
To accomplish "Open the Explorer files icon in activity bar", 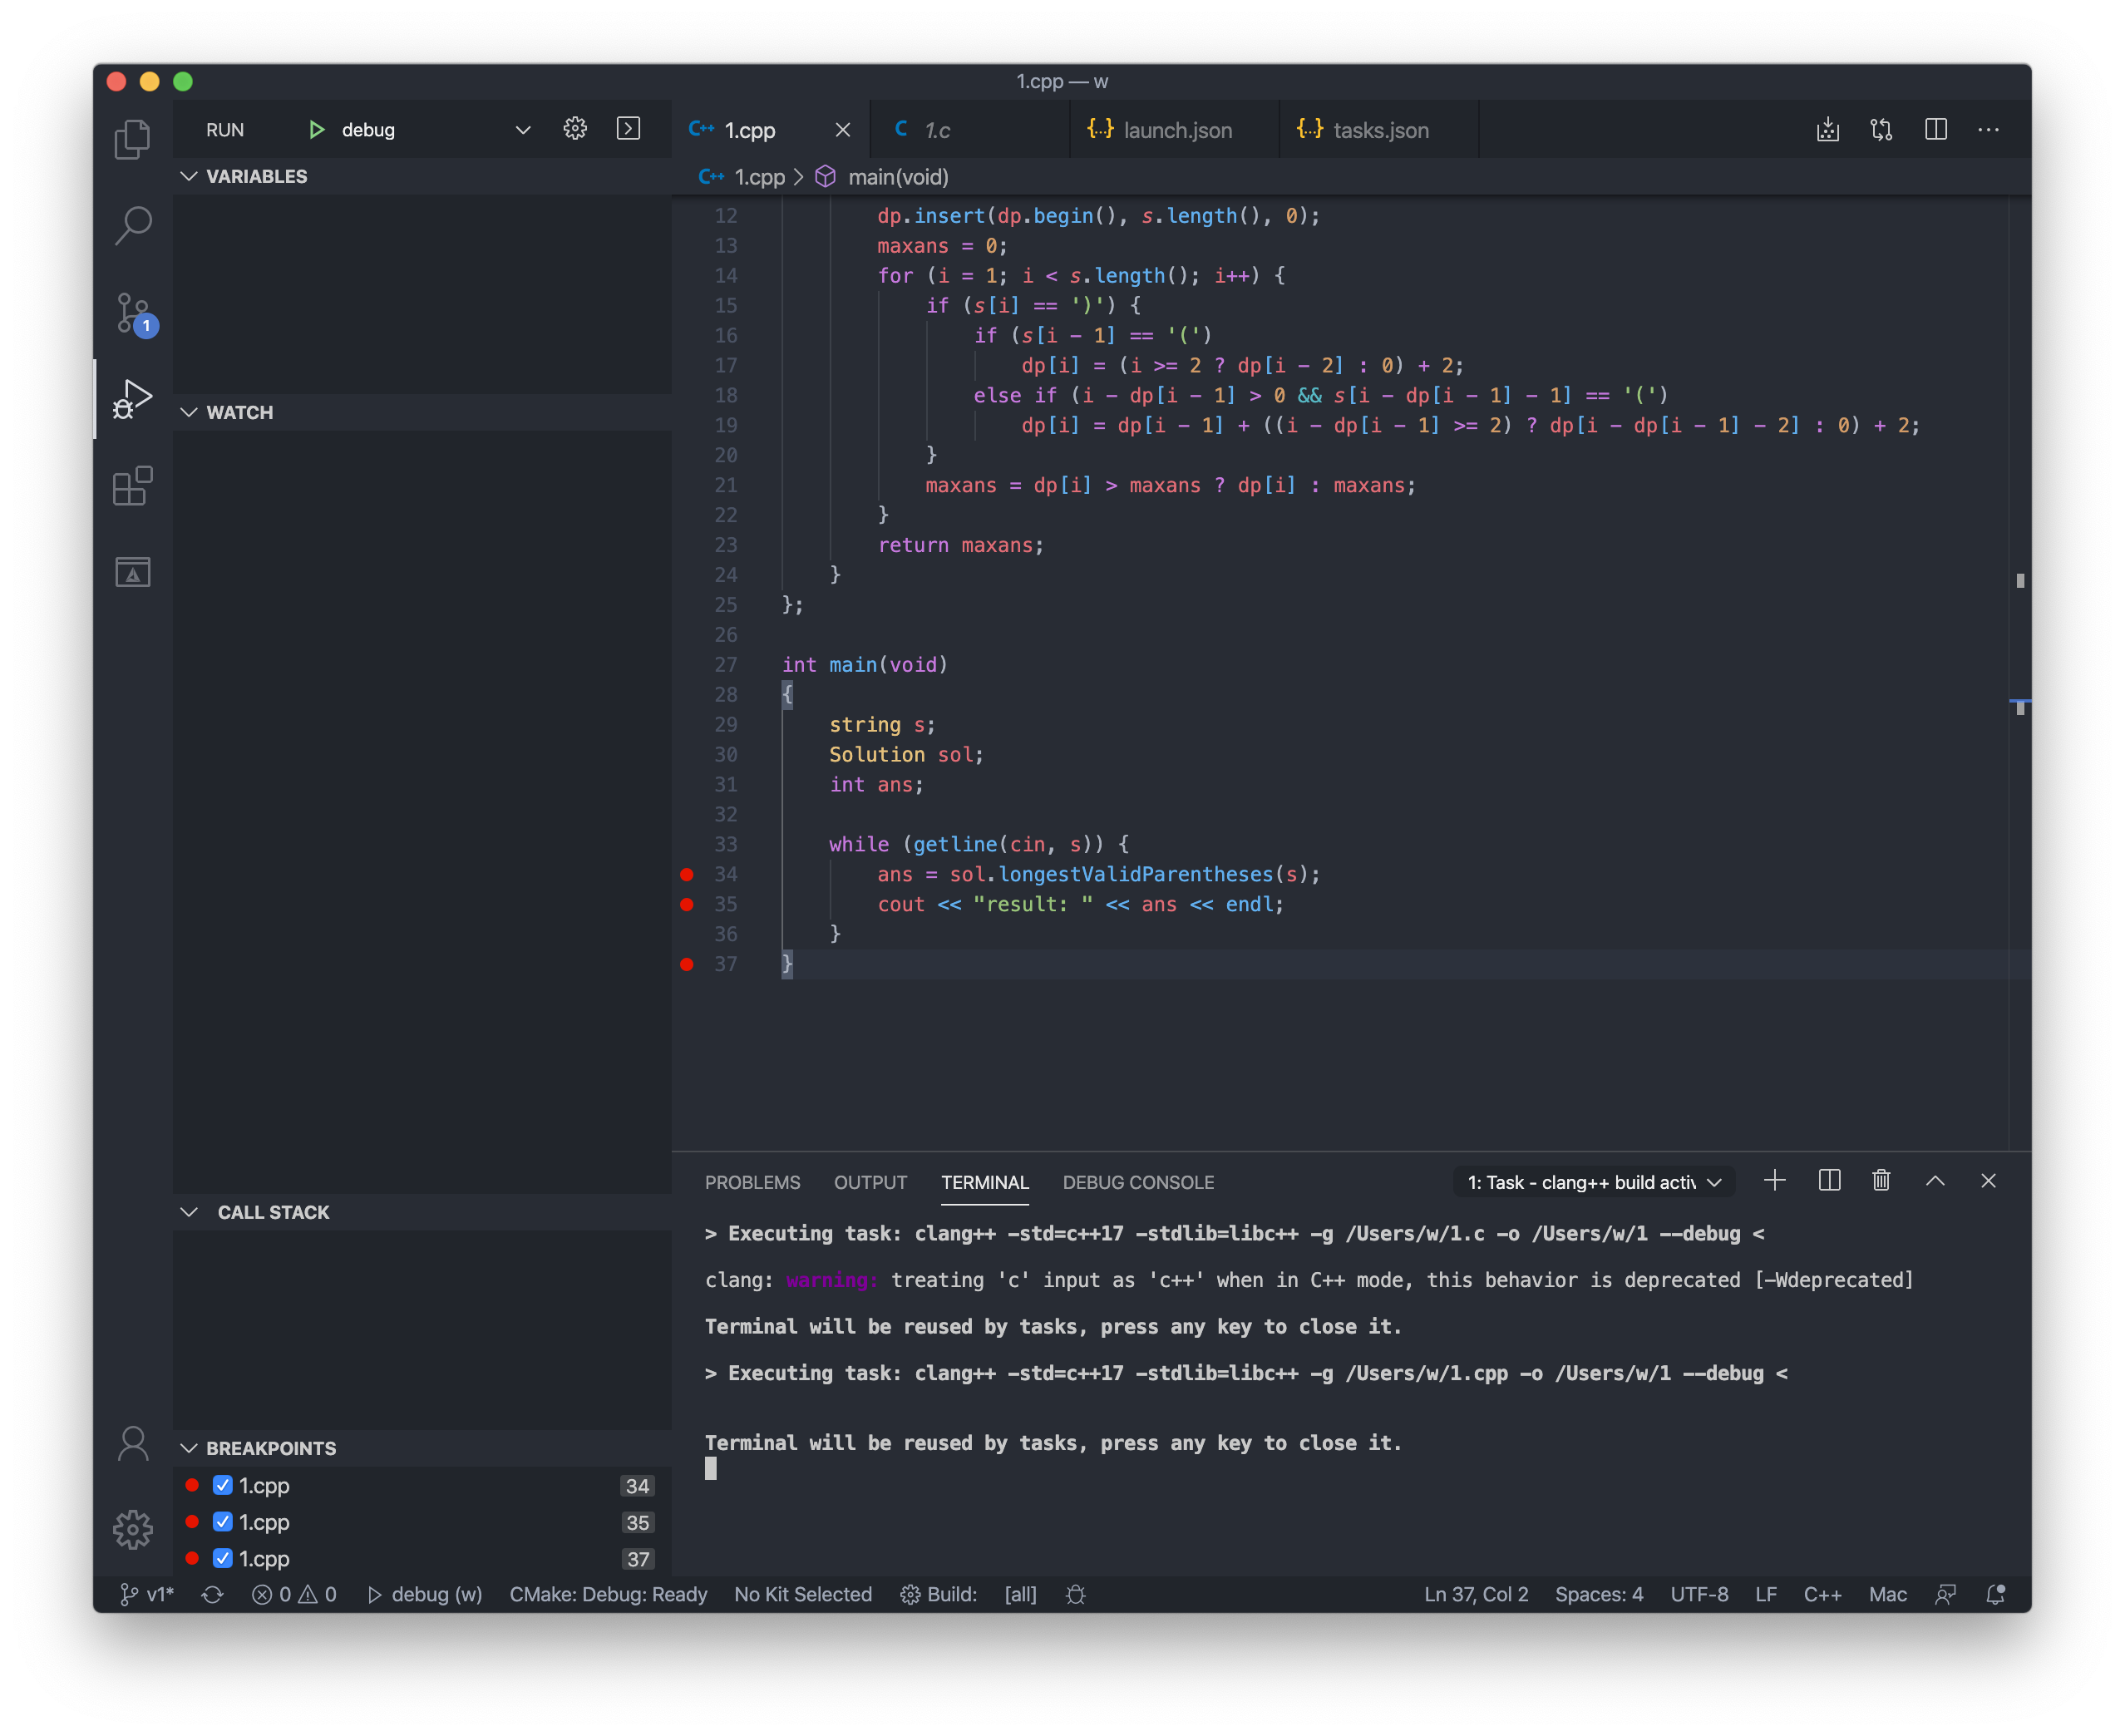I will [132, 139].
